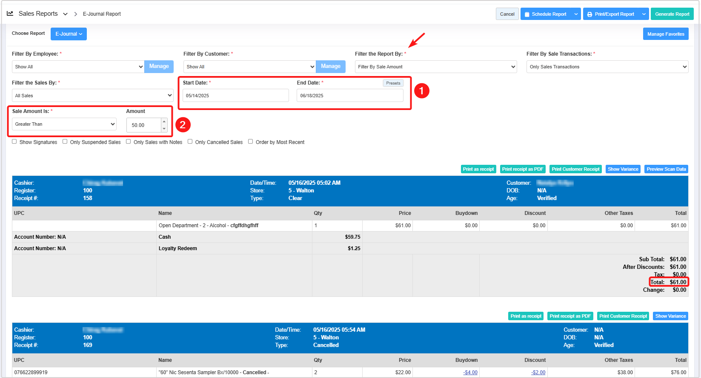Image resolution: width=701 pixels, height=378 pixels.
Task: Click the Cancel button
Action: 507,14
